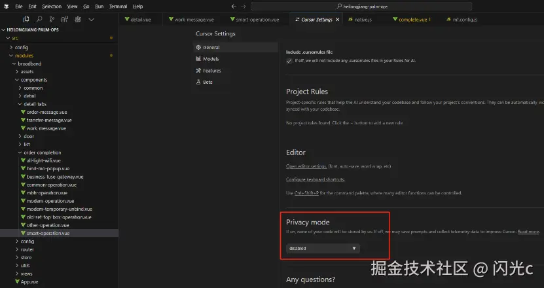Click search icon in command center
The image size is (544, 288).
(339, 7)
